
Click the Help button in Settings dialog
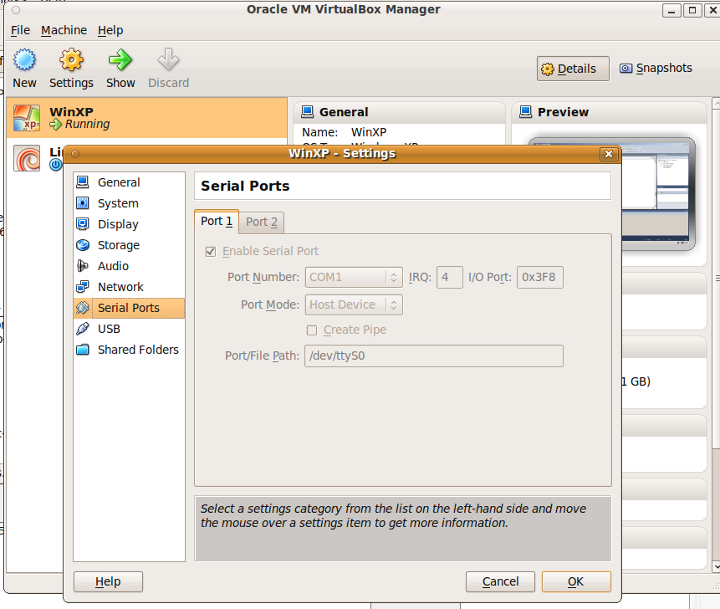(108, 582)
